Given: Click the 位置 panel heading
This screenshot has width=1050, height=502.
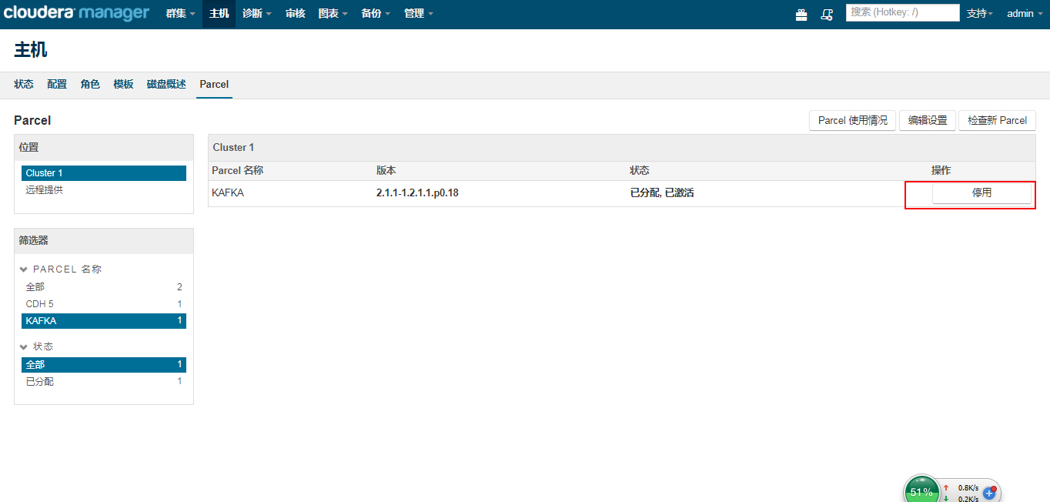Looking at the screenshot, I should point(28,147).
